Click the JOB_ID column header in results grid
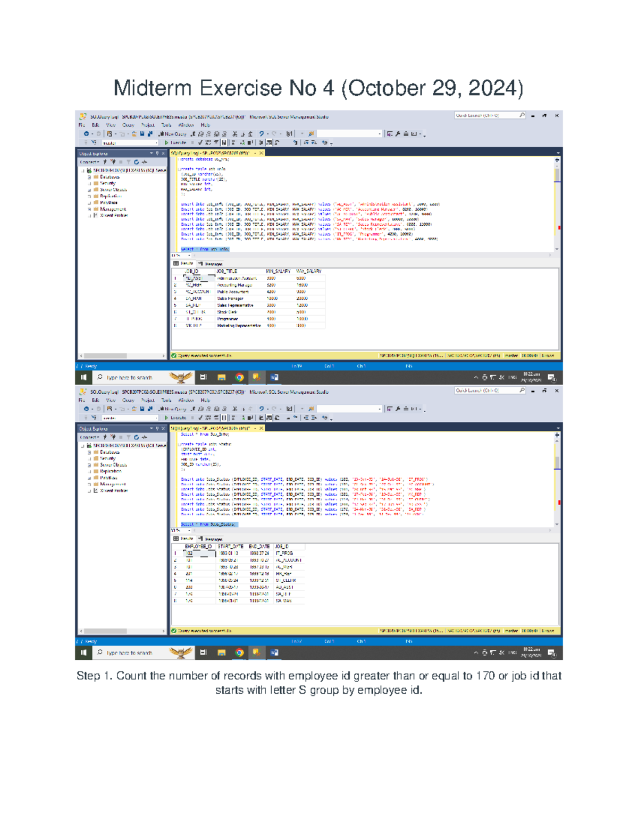This screenshot has height=825, width=638. pyautogui.click(x=192, y=271)
